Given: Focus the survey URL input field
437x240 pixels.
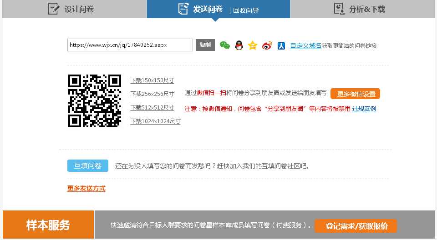Looking at the screenshot, I should tap(130, 45).
